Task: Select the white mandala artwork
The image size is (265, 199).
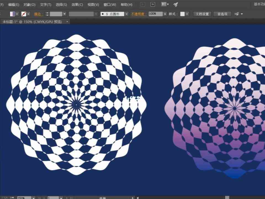Action: (76, 105)
